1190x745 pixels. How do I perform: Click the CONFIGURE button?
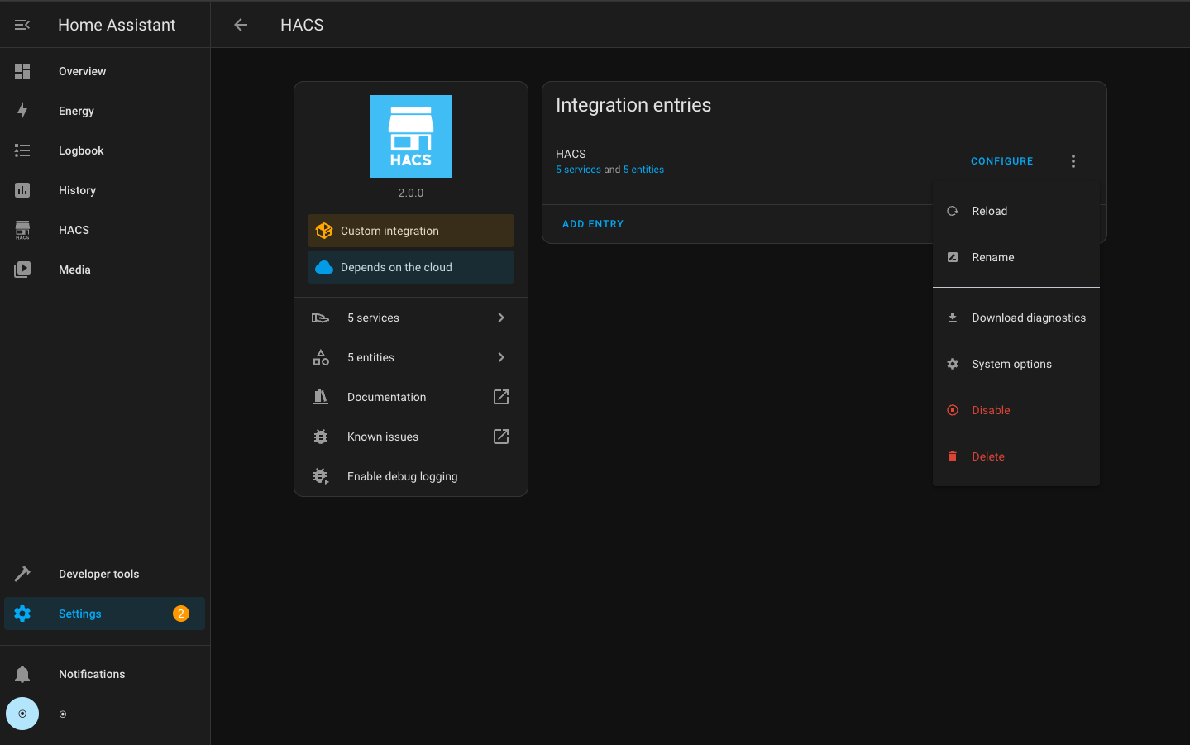pos(1001,160)
